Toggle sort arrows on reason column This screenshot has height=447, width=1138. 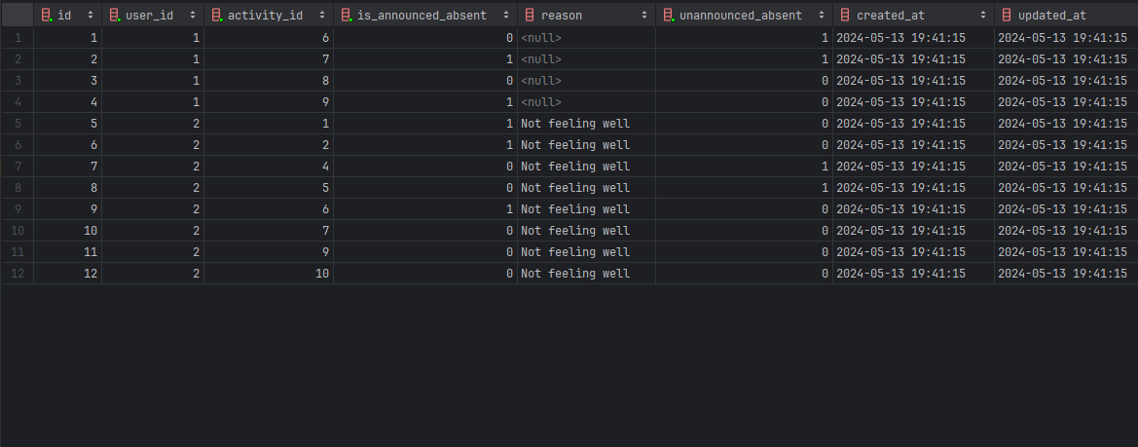(x=645, y=16)
